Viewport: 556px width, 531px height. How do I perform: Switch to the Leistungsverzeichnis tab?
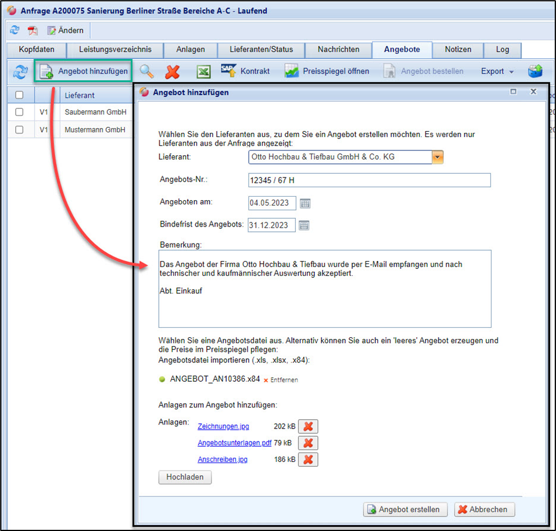pyautogui.click(x=115, y=50)
